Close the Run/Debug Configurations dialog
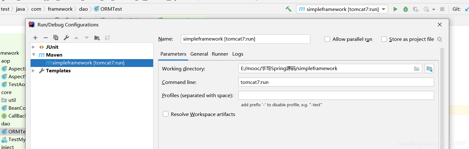Image resolution: width=469 pixels, height=149 pixels. click(x=440, y=25)
